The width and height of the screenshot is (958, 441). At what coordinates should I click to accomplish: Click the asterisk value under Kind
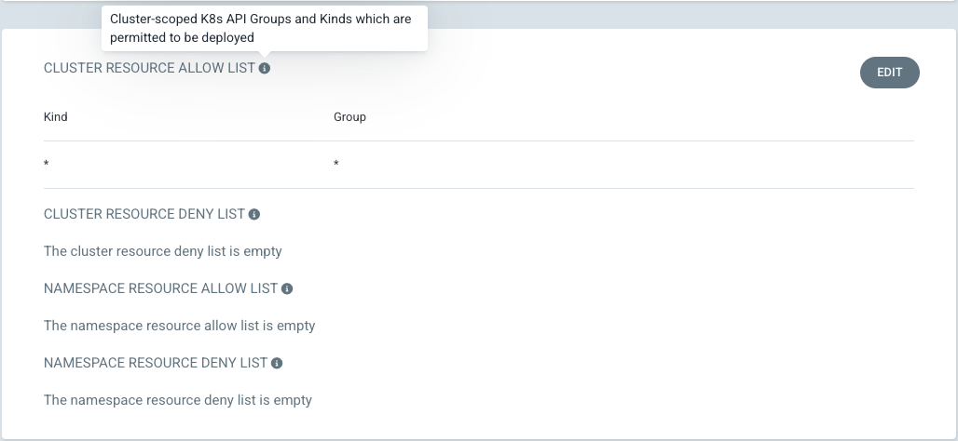pyautogui.click(x=47, y=165)
